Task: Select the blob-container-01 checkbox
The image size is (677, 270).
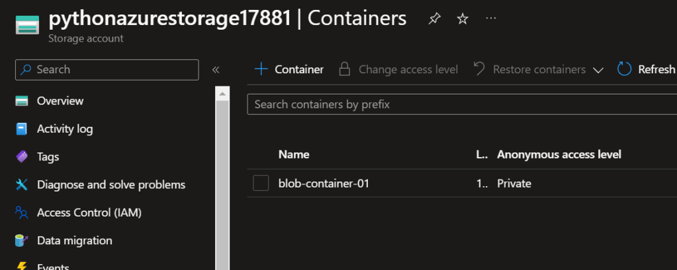Action: 261,184
